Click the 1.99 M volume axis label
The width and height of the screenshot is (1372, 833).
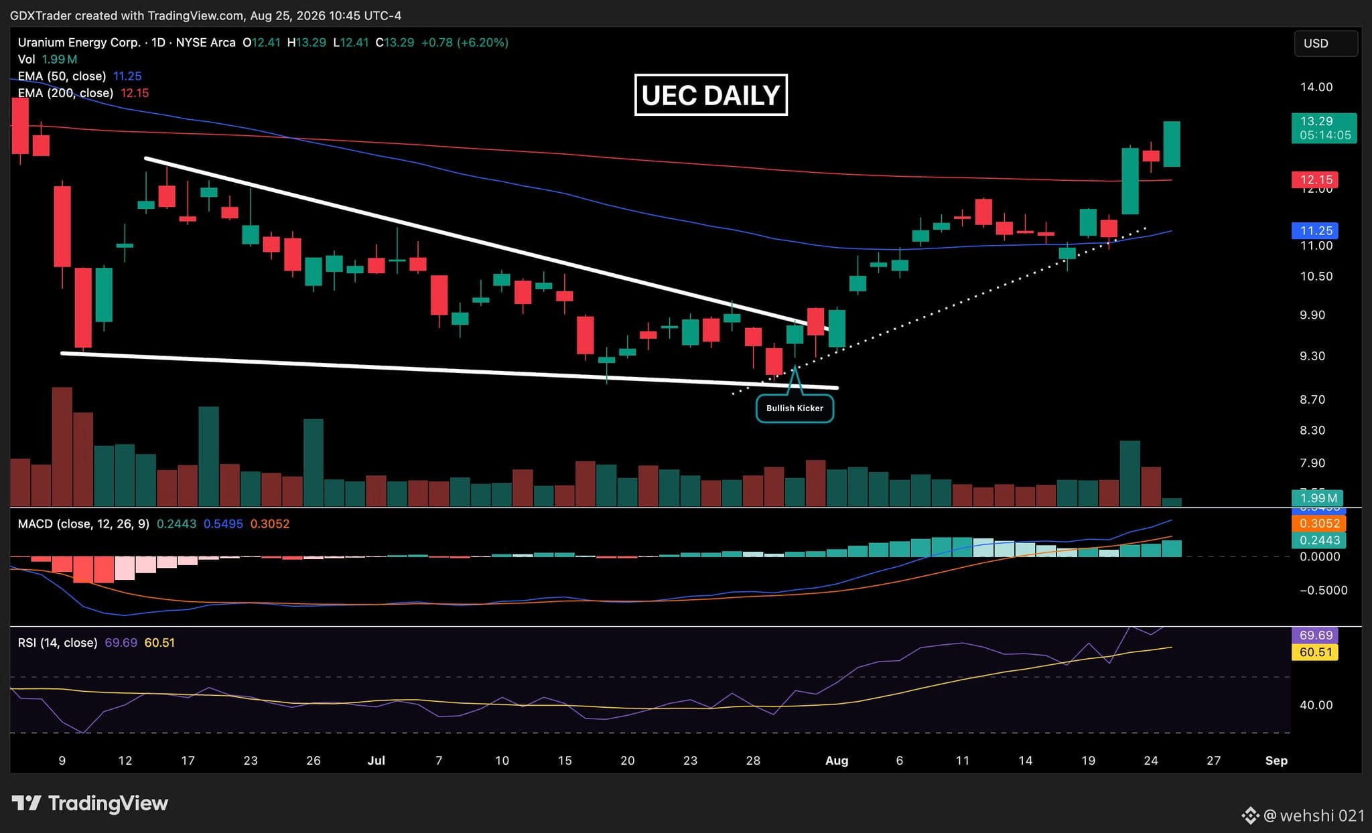tap(1317, 498)
